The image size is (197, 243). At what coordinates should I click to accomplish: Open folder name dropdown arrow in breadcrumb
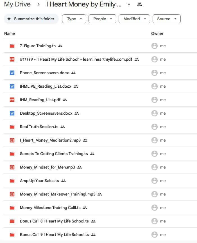point(129,4)
